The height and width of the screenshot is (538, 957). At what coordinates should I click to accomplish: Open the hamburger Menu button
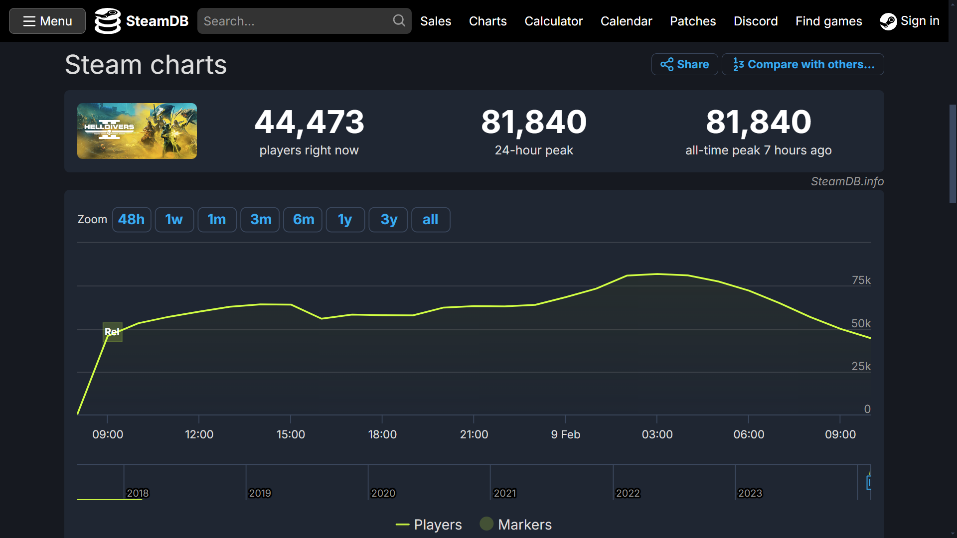pos(47,21)
